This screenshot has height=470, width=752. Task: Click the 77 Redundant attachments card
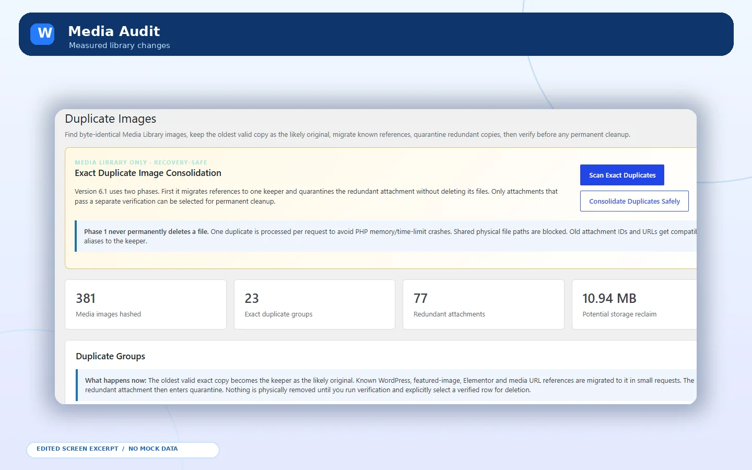[x=484, y=304]
